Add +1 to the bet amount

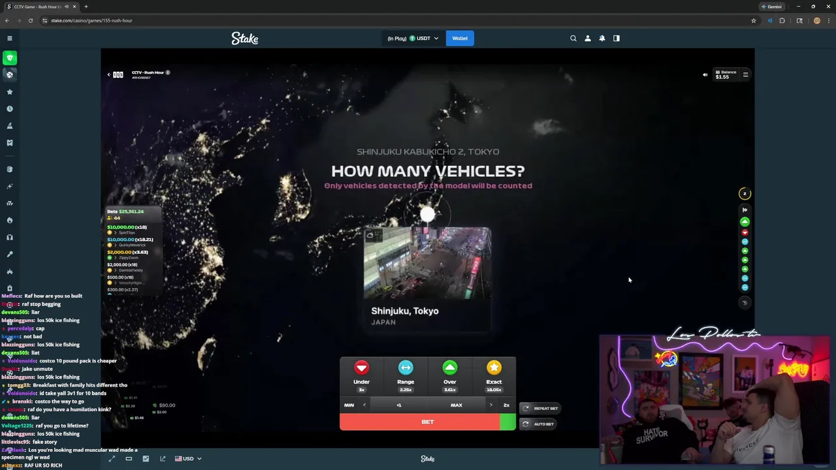coord(399,405)
